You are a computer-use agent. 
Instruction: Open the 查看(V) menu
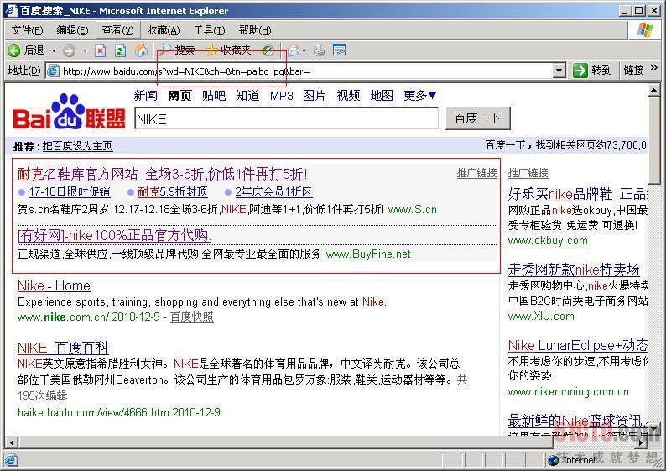(117, 30)
